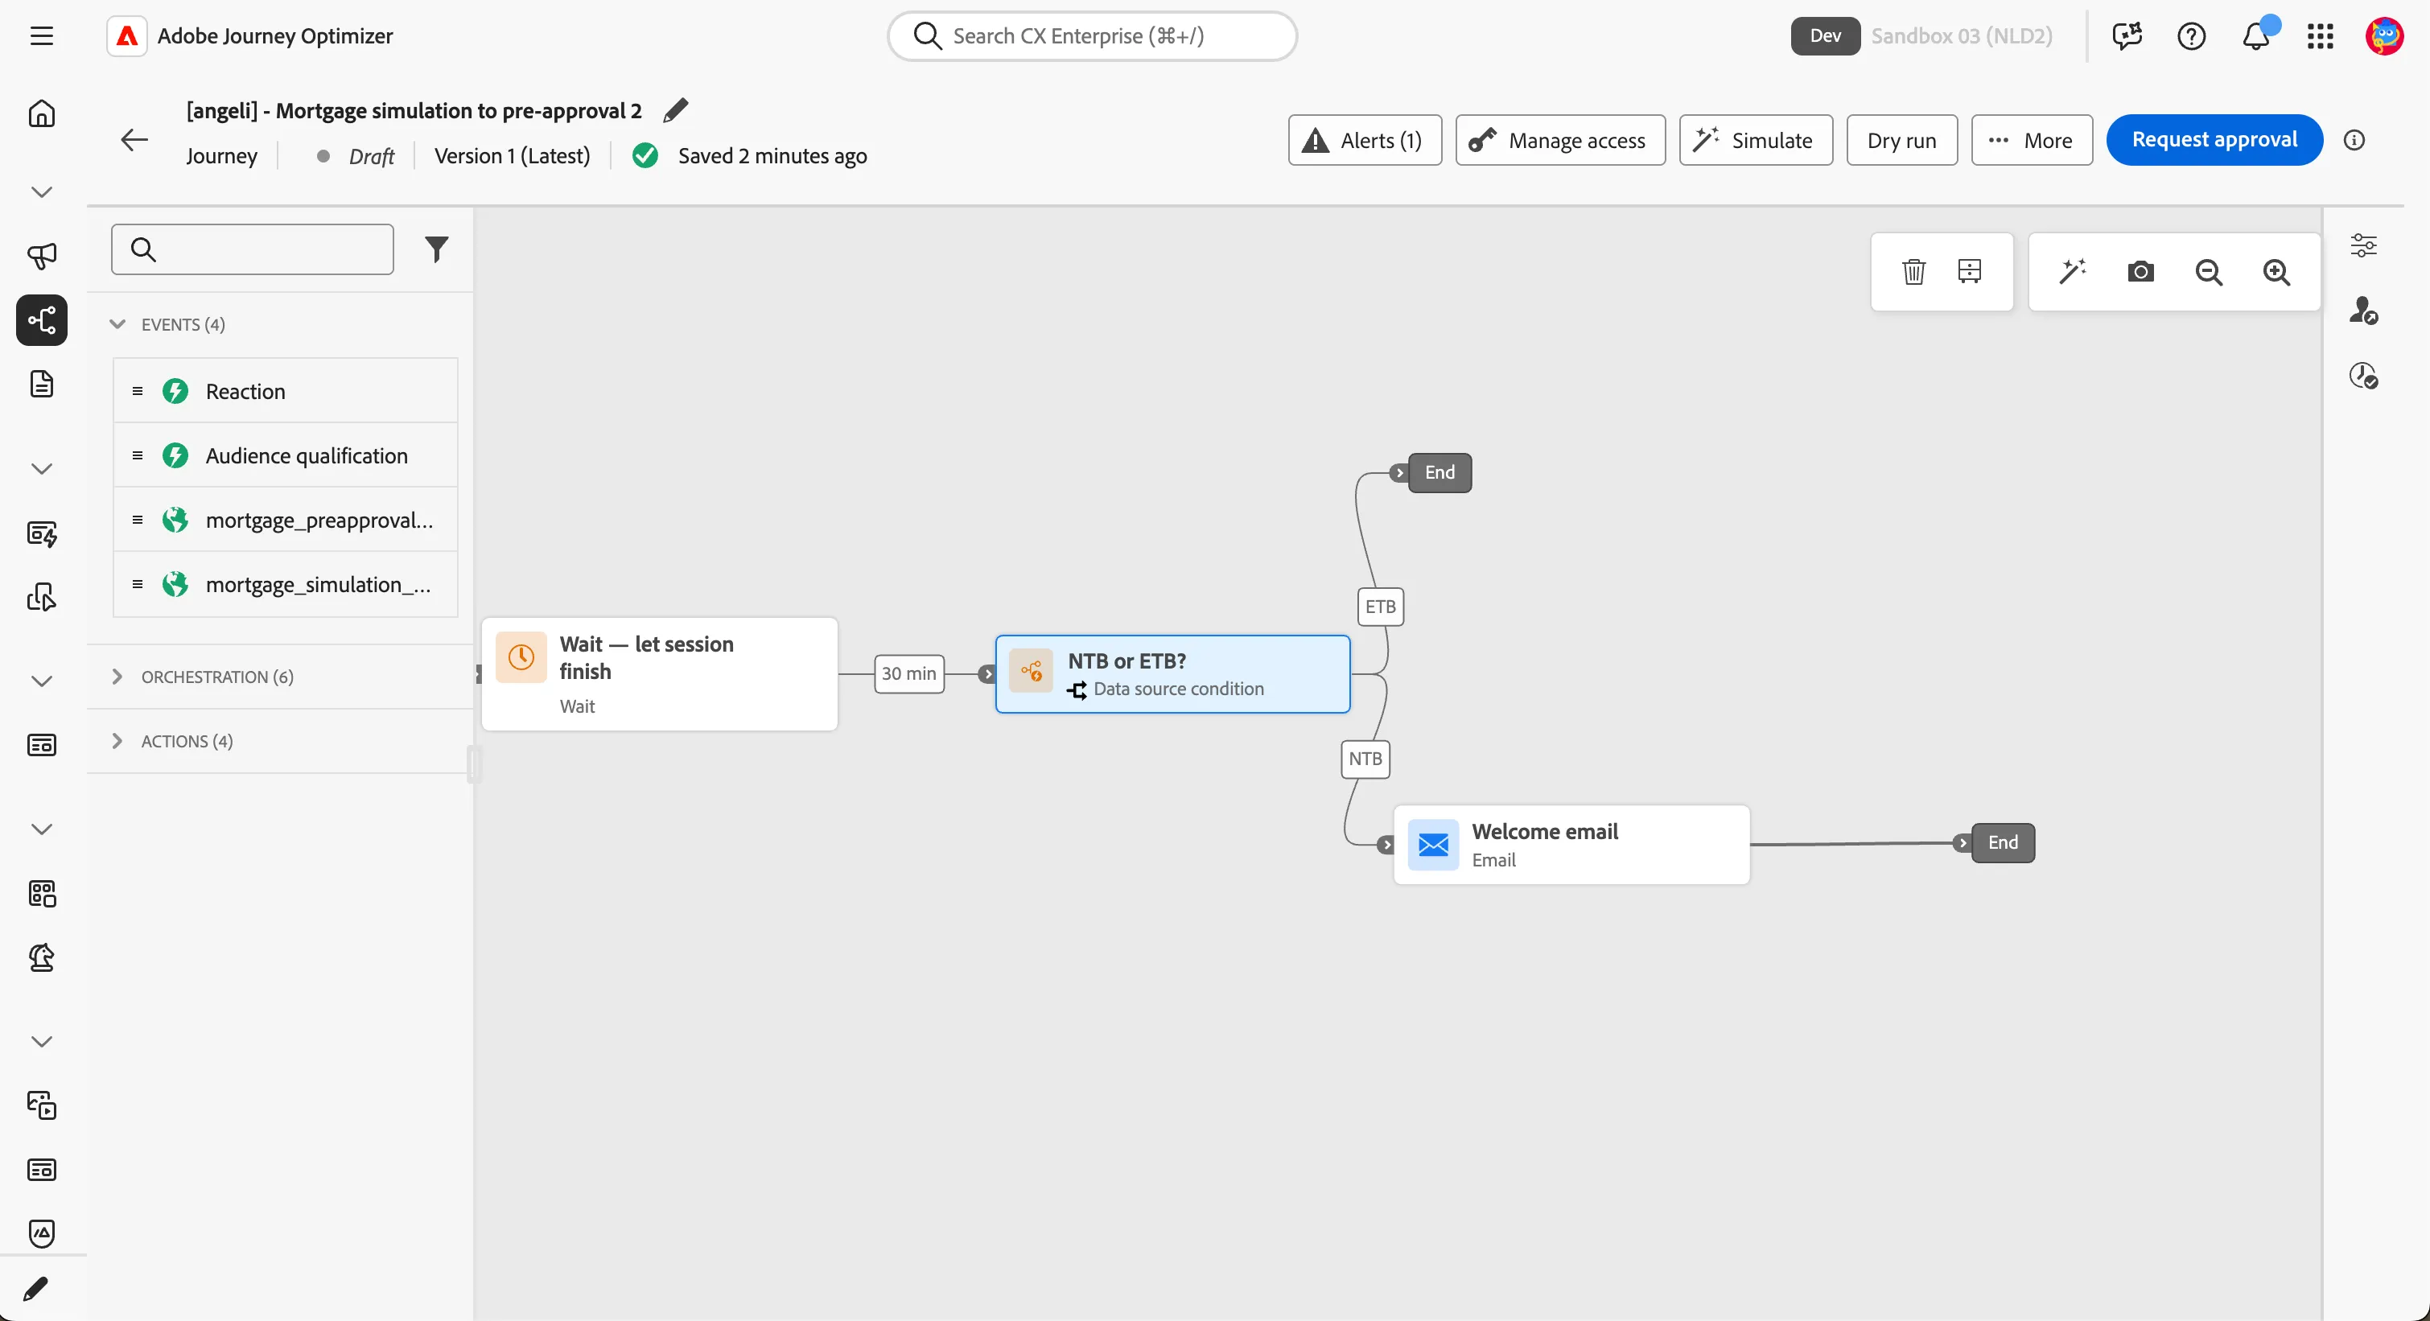Viewport: 2430px width, 1321px height.
Task: Click the back arrow to journey list
Action: click(x=135, y=139)
